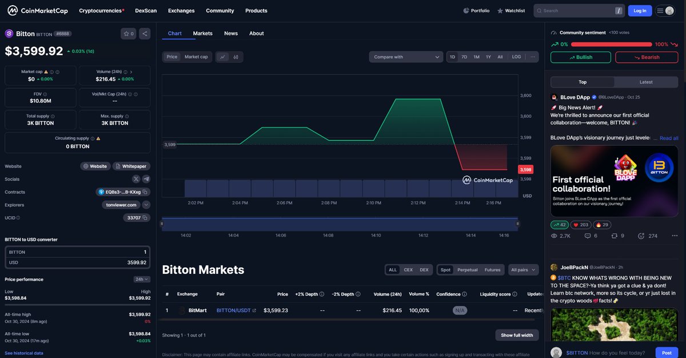Image resolution: width=686 pixels, height=358 pixels.
Task: Toggle chart to Market cap view
Action: pyautogui.click(x=196, y=57)
